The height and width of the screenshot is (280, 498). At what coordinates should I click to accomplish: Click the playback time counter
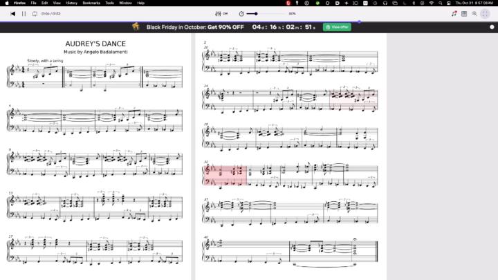tap(50, 14)
